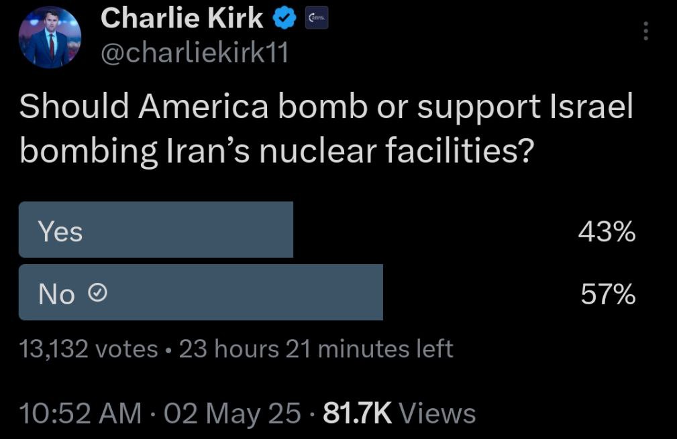This screenshot has width=677, height=439.
Task: Click the 'No' label text
Action: point(56,294)
